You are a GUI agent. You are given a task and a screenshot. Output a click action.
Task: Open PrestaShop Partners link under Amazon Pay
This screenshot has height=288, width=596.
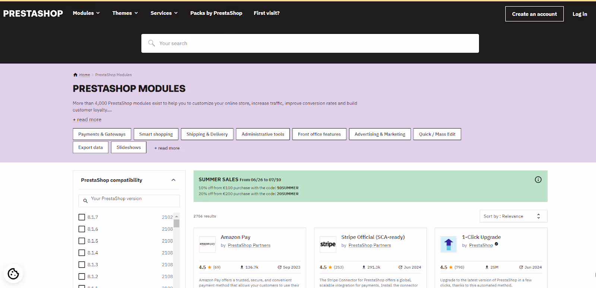249,245
